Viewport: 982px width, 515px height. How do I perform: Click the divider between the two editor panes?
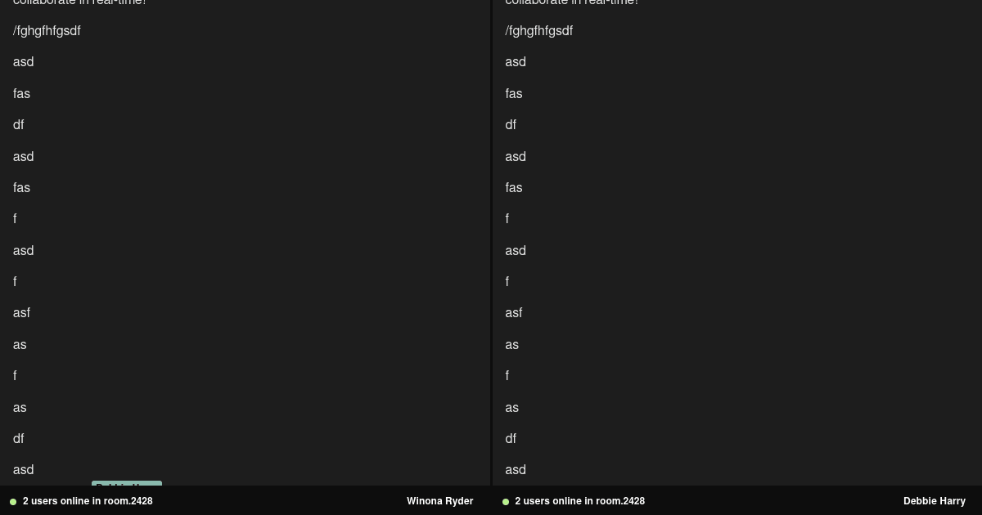tap(490, 245)
